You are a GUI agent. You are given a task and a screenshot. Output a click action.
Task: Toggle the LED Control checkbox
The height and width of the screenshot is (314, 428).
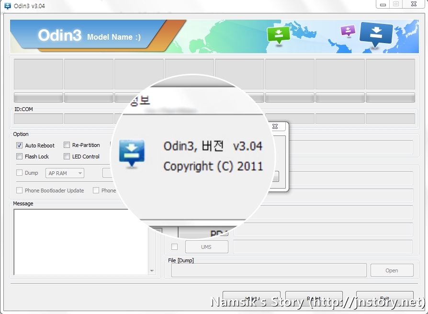(67, 157)
